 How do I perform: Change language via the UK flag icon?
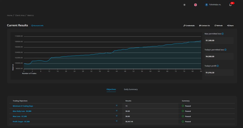[x=195, y=5]
